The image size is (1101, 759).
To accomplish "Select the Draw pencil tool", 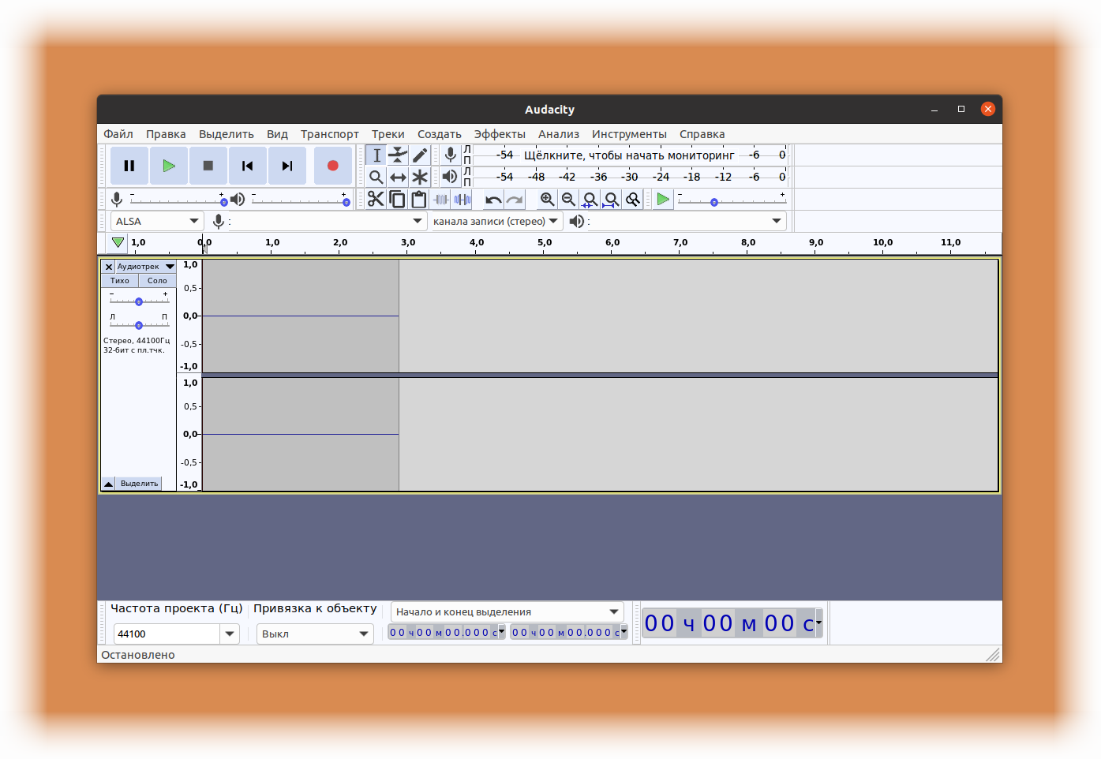I will tap(419, 155).
